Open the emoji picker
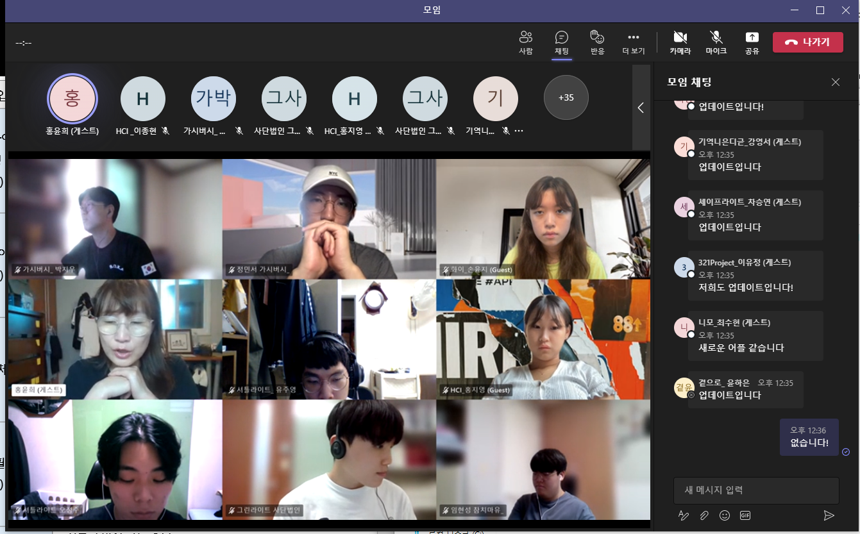The height and width of the screenshot is (534, 860). [x=725, y=515]
